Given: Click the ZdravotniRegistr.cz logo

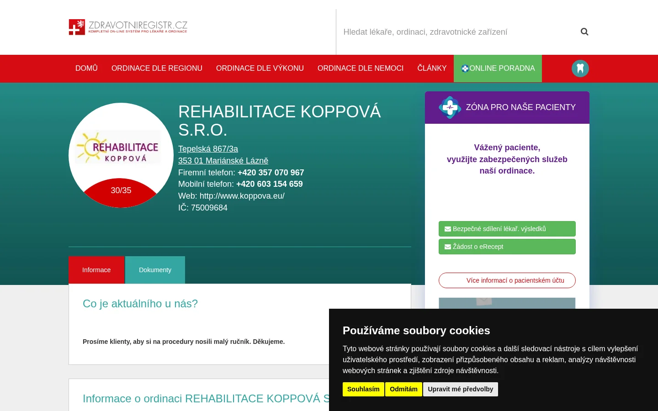Looking at the screenshot, I should coord(128,27).
